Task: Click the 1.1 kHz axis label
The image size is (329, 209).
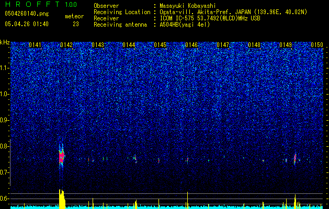Action: click(x=5, y=68)
